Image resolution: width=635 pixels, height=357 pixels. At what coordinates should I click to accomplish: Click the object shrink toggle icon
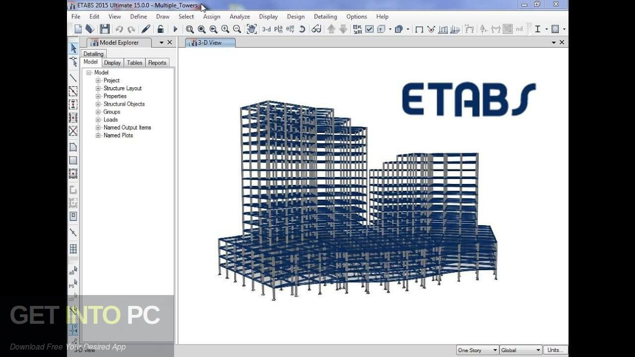[x=358, y=29]
